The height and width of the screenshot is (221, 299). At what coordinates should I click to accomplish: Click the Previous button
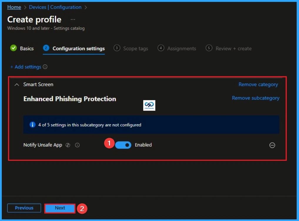coord(24,208)
